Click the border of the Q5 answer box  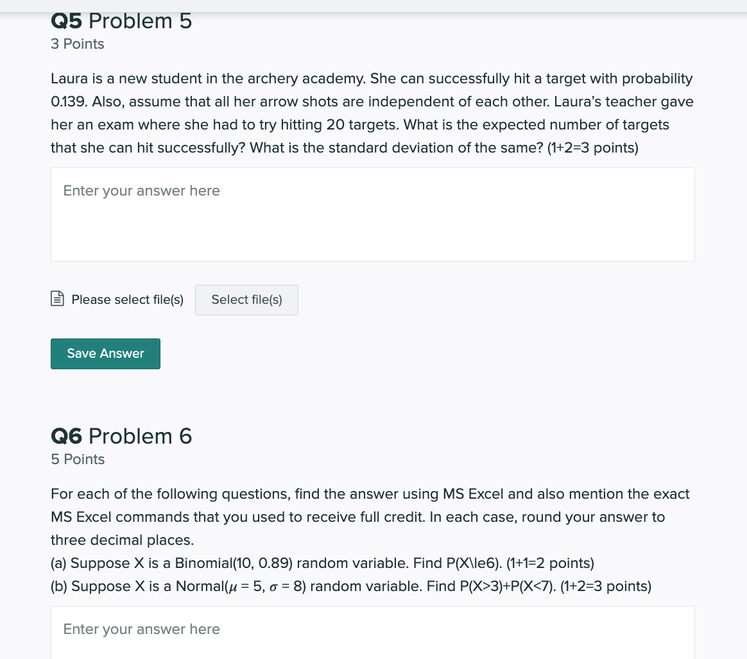[x=372, y=169]
